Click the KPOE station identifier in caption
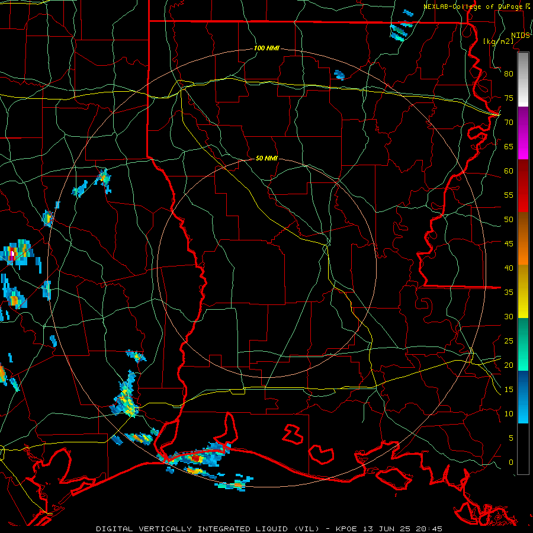Viewport: 533px width, 533px height. pyautogui.click(x=346, y=529)
